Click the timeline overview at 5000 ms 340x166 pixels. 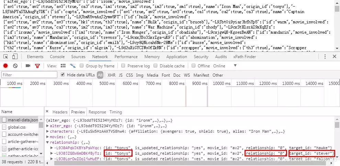click(x=107, y=83)
